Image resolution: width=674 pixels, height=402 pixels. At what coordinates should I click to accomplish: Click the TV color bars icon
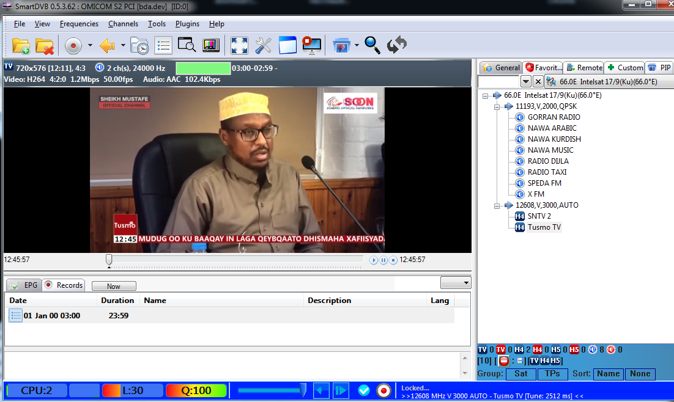point(211,45)
